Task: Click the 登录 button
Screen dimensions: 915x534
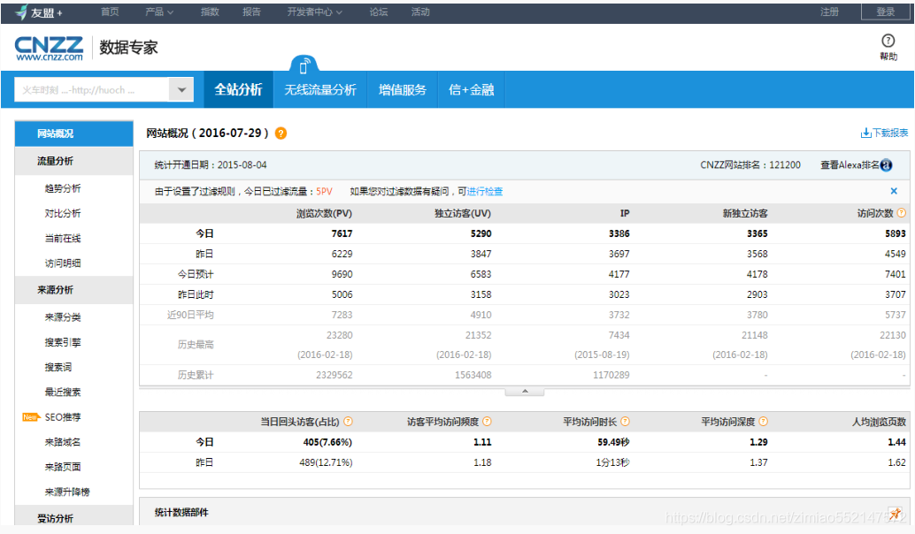Action: point(885,11)
